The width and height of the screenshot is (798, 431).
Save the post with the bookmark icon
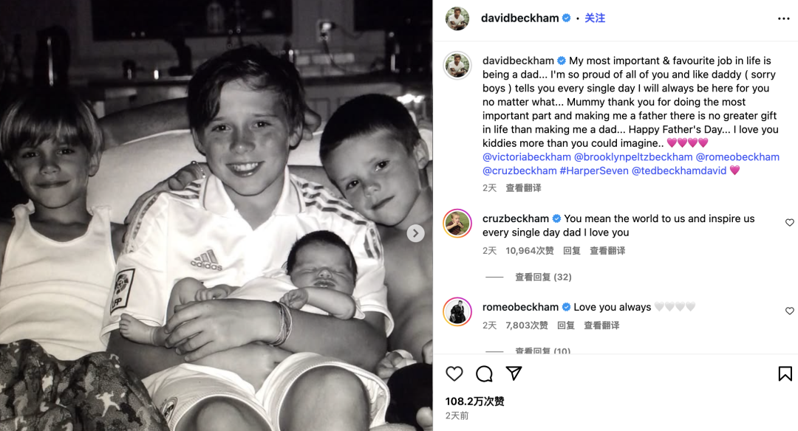(785, 374)
